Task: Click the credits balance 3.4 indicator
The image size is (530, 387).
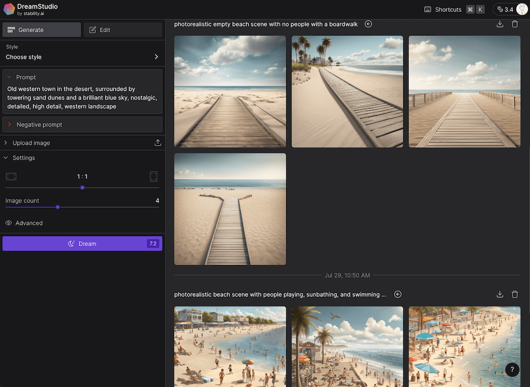Action: (505, 10)
